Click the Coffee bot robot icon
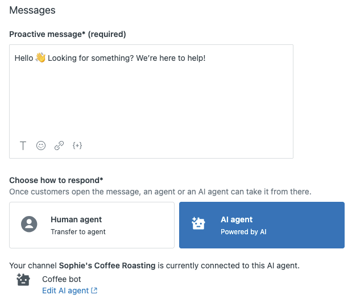The height and width of the screenshot is (303, 356). pyautogui.click(x=23, y=280)
